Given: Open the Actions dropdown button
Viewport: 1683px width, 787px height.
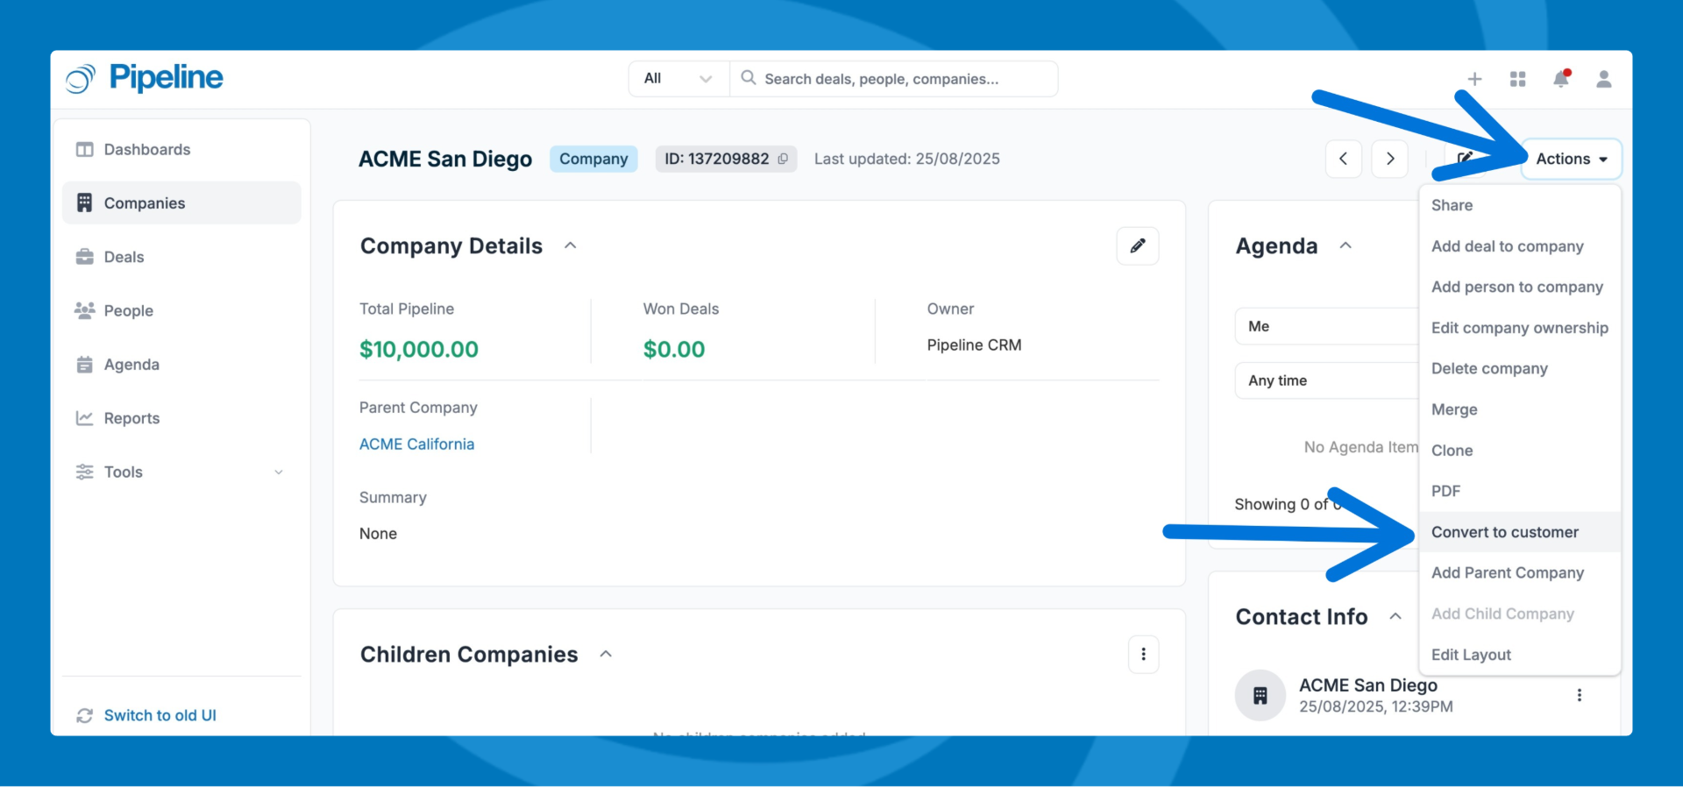Looking at the screenshot, I should pos(1572,159).
